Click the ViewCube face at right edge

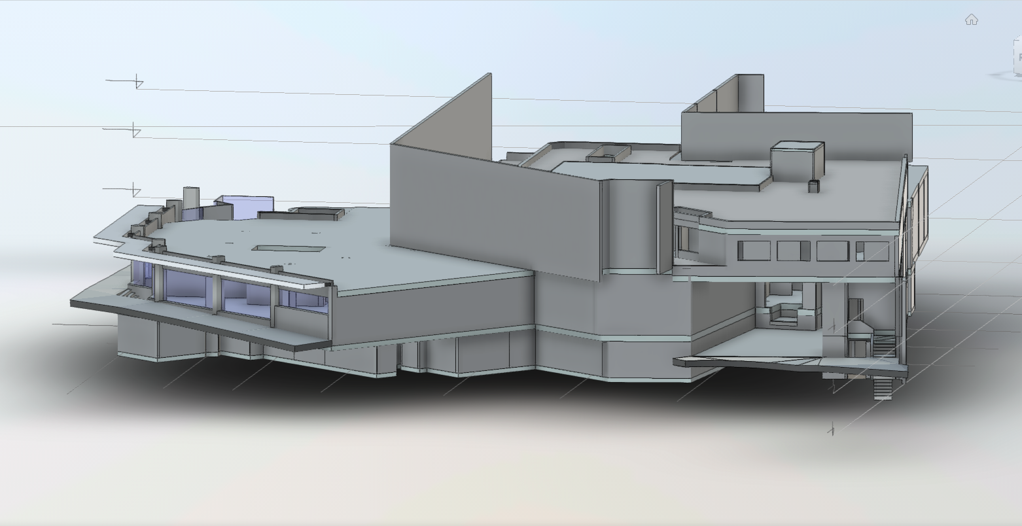click(1017, 56)
